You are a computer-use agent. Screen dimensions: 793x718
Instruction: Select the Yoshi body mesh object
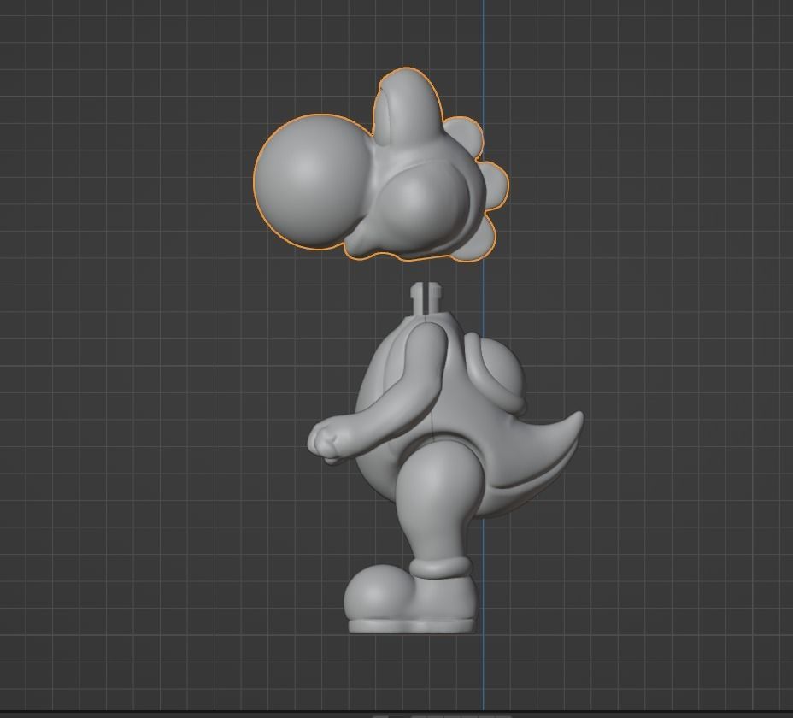point(445,458)
